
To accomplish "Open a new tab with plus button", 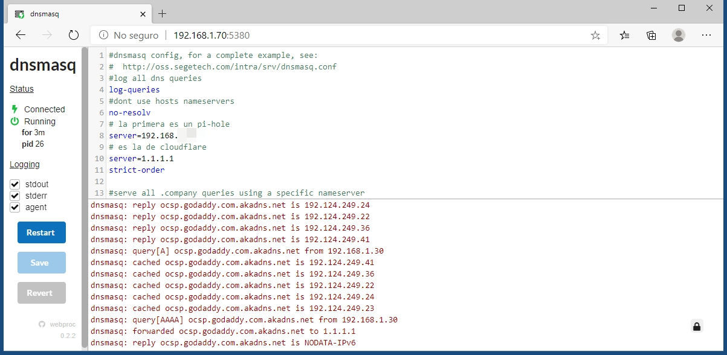I will point(162,13).
